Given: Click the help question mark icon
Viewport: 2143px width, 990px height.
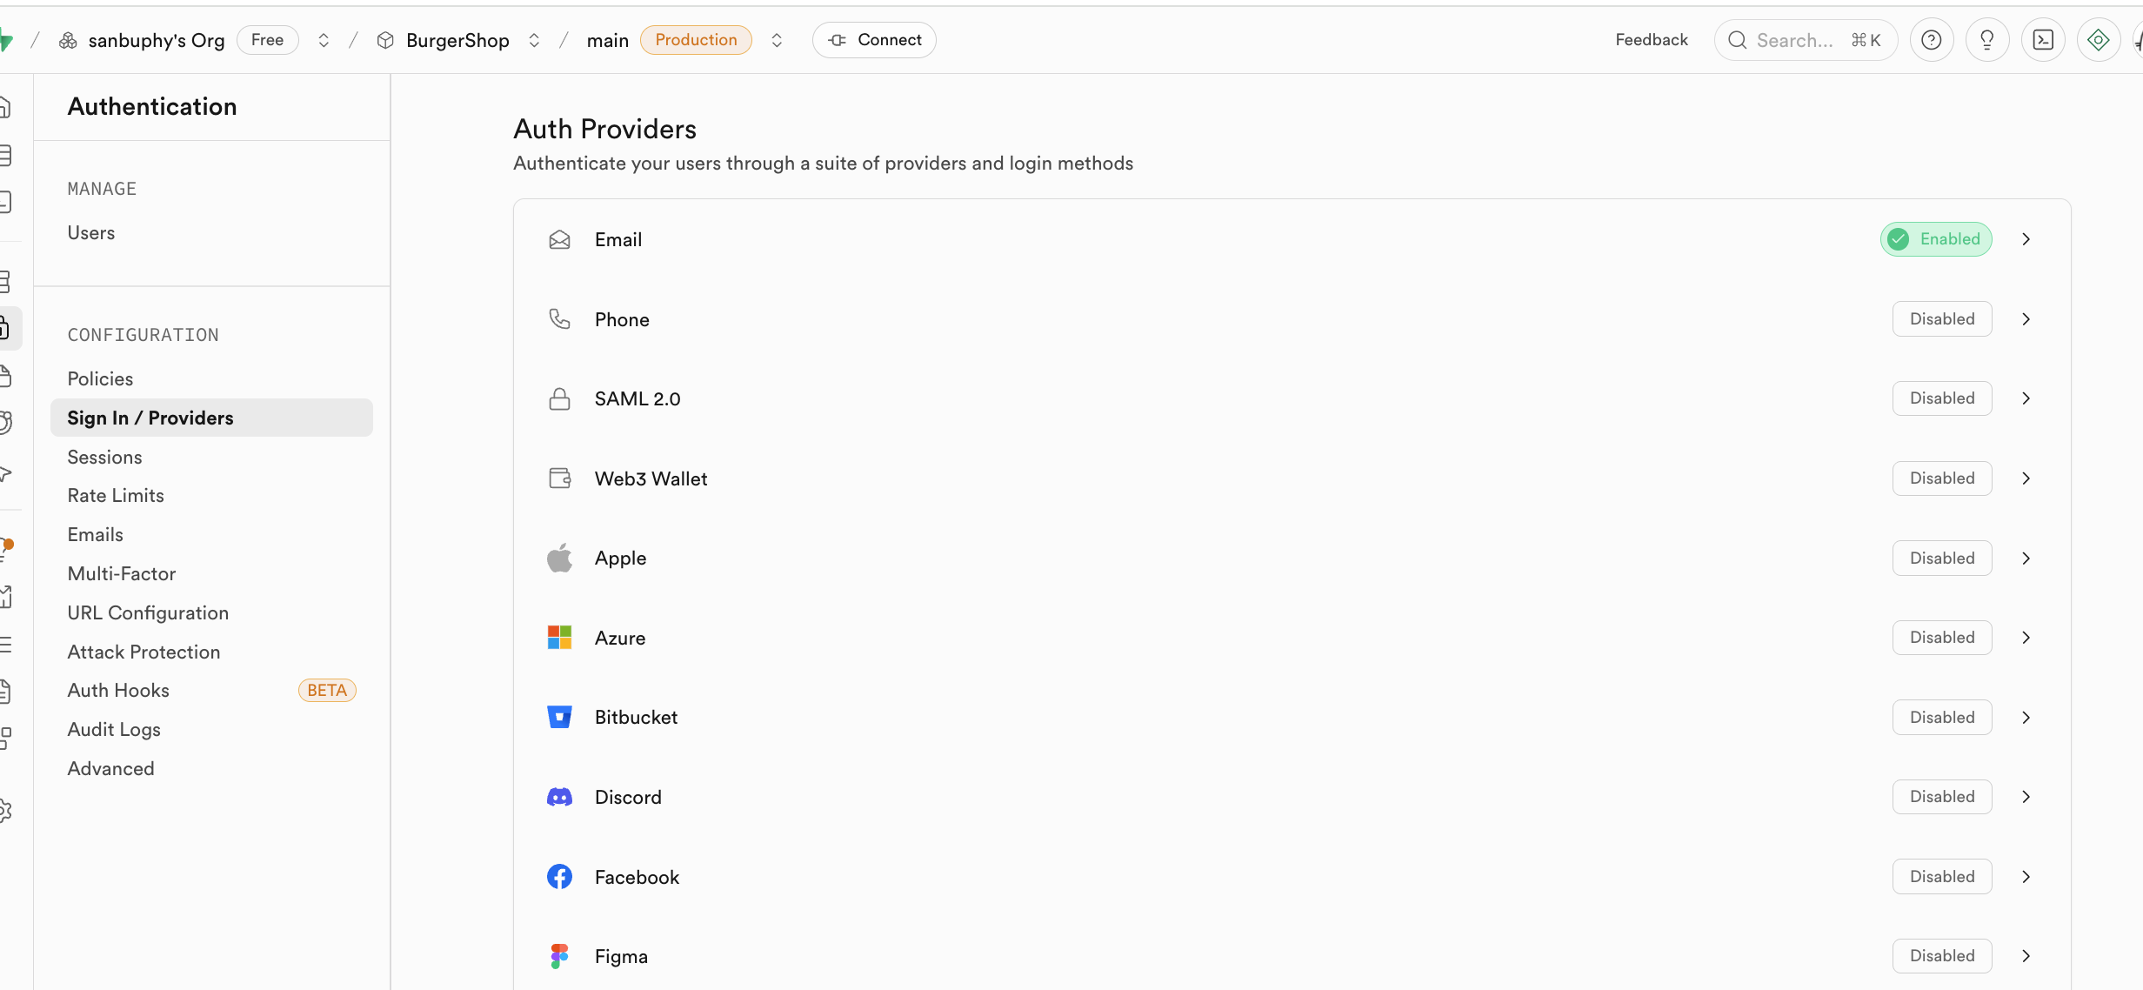Looking at the screenshot, I should pos(1931,40).
